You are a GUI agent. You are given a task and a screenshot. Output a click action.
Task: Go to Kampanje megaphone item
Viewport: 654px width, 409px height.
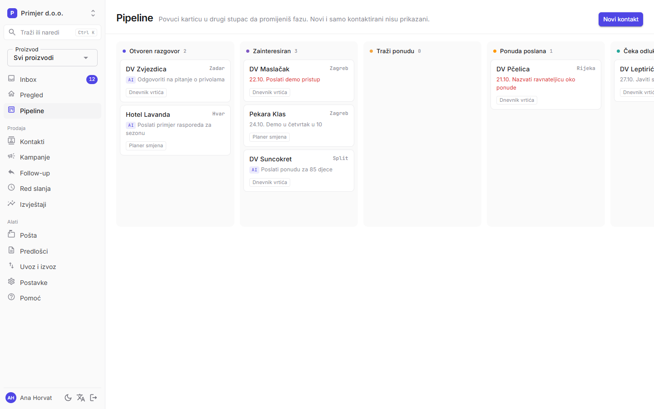pyautogui.click(x=52, y=157)
